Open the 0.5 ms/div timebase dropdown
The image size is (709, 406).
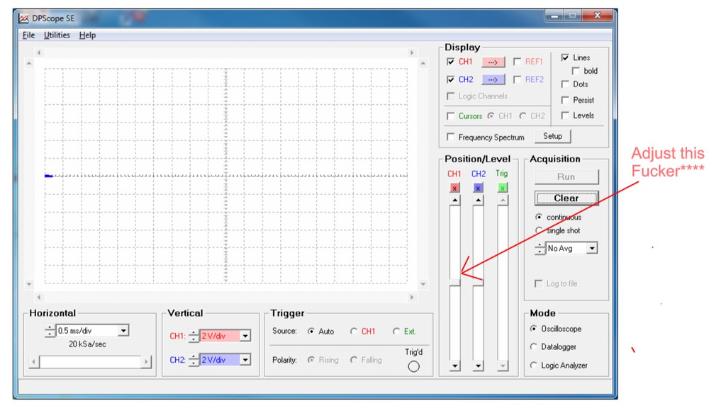tap(123, 330)
